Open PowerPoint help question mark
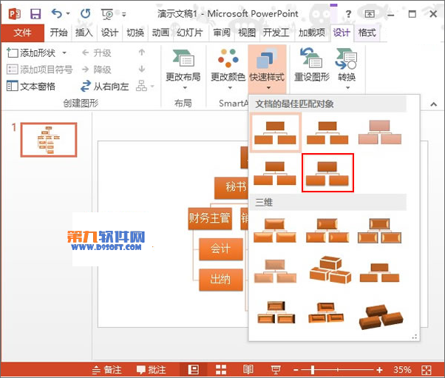This screenshot has width=445, height=378. click(x=348, y=13)
